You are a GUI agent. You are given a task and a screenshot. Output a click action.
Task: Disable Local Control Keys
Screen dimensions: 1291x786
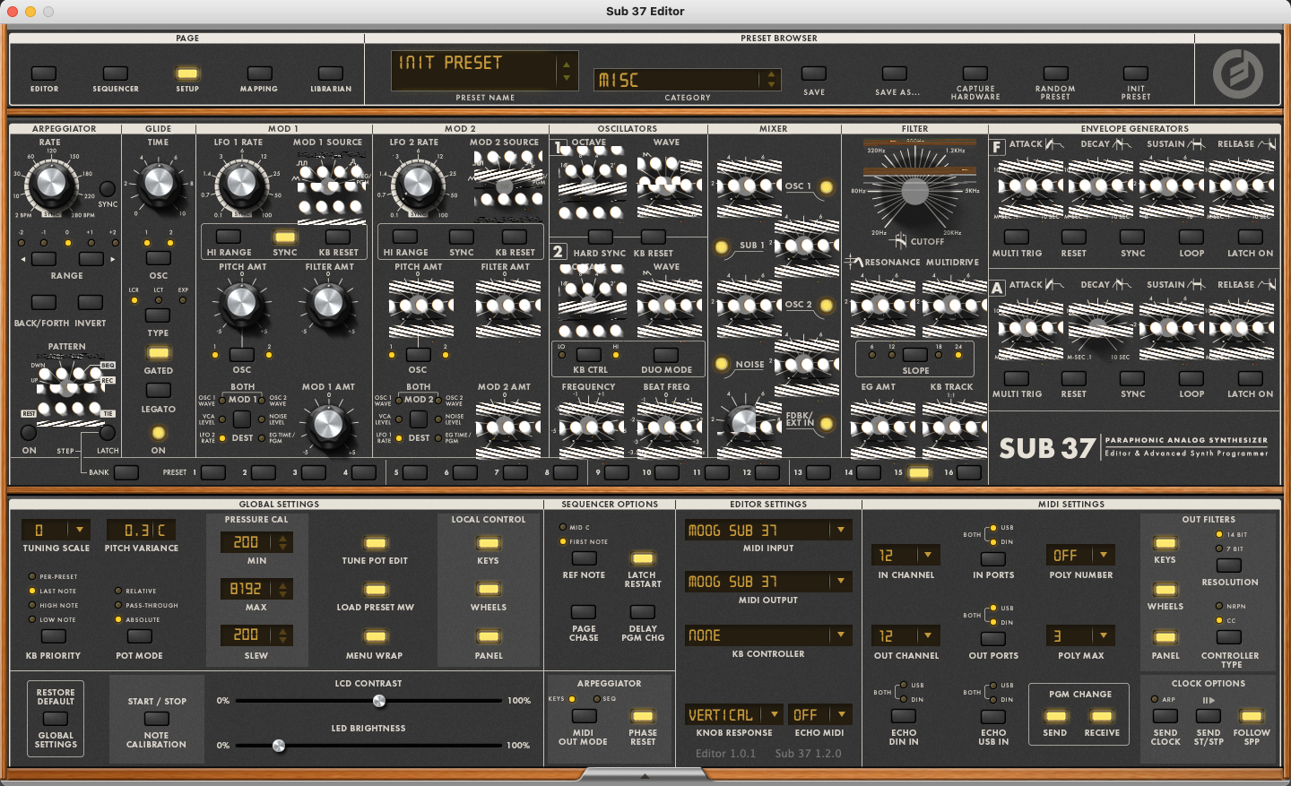tap(489, 543)
